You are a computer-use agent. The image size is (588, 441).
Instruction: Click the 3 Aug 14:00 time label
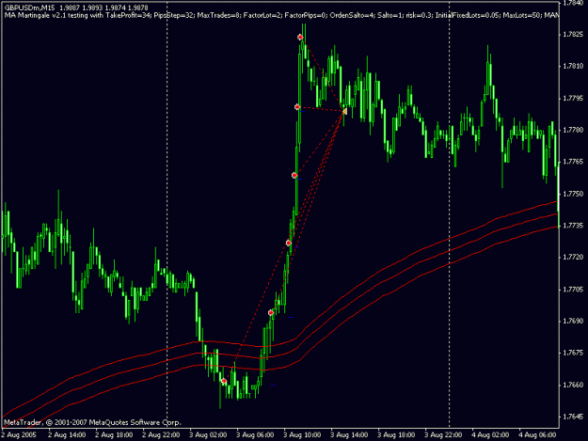click(349, 435)
